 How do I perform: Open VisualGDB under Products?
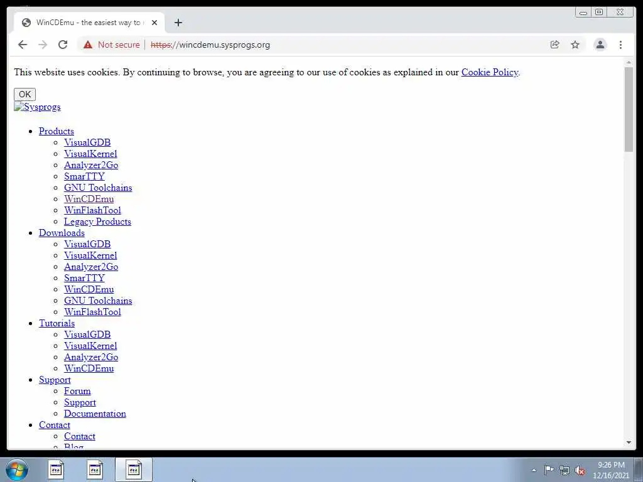(87, 142)
